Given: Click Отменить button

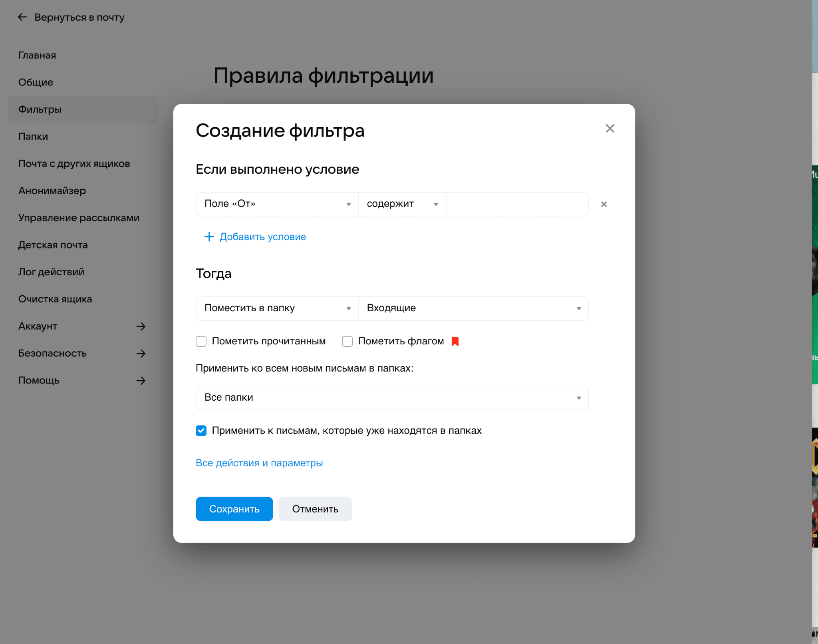Looking at the screenshot, I should click(x=315, y=509).
